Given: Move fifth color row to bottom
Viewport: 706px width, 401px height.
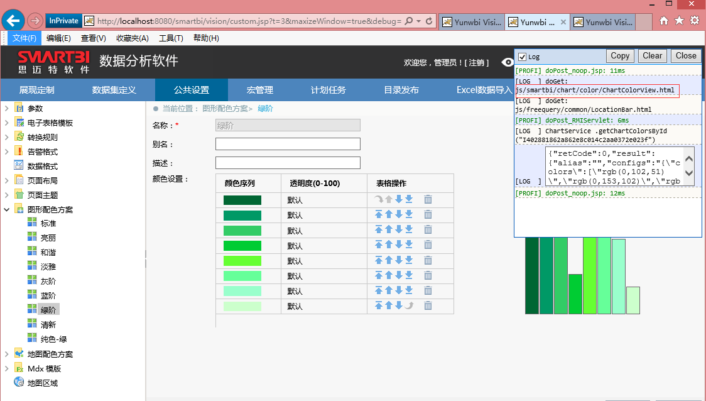Looking at the screenshot, I should (409, 260).
